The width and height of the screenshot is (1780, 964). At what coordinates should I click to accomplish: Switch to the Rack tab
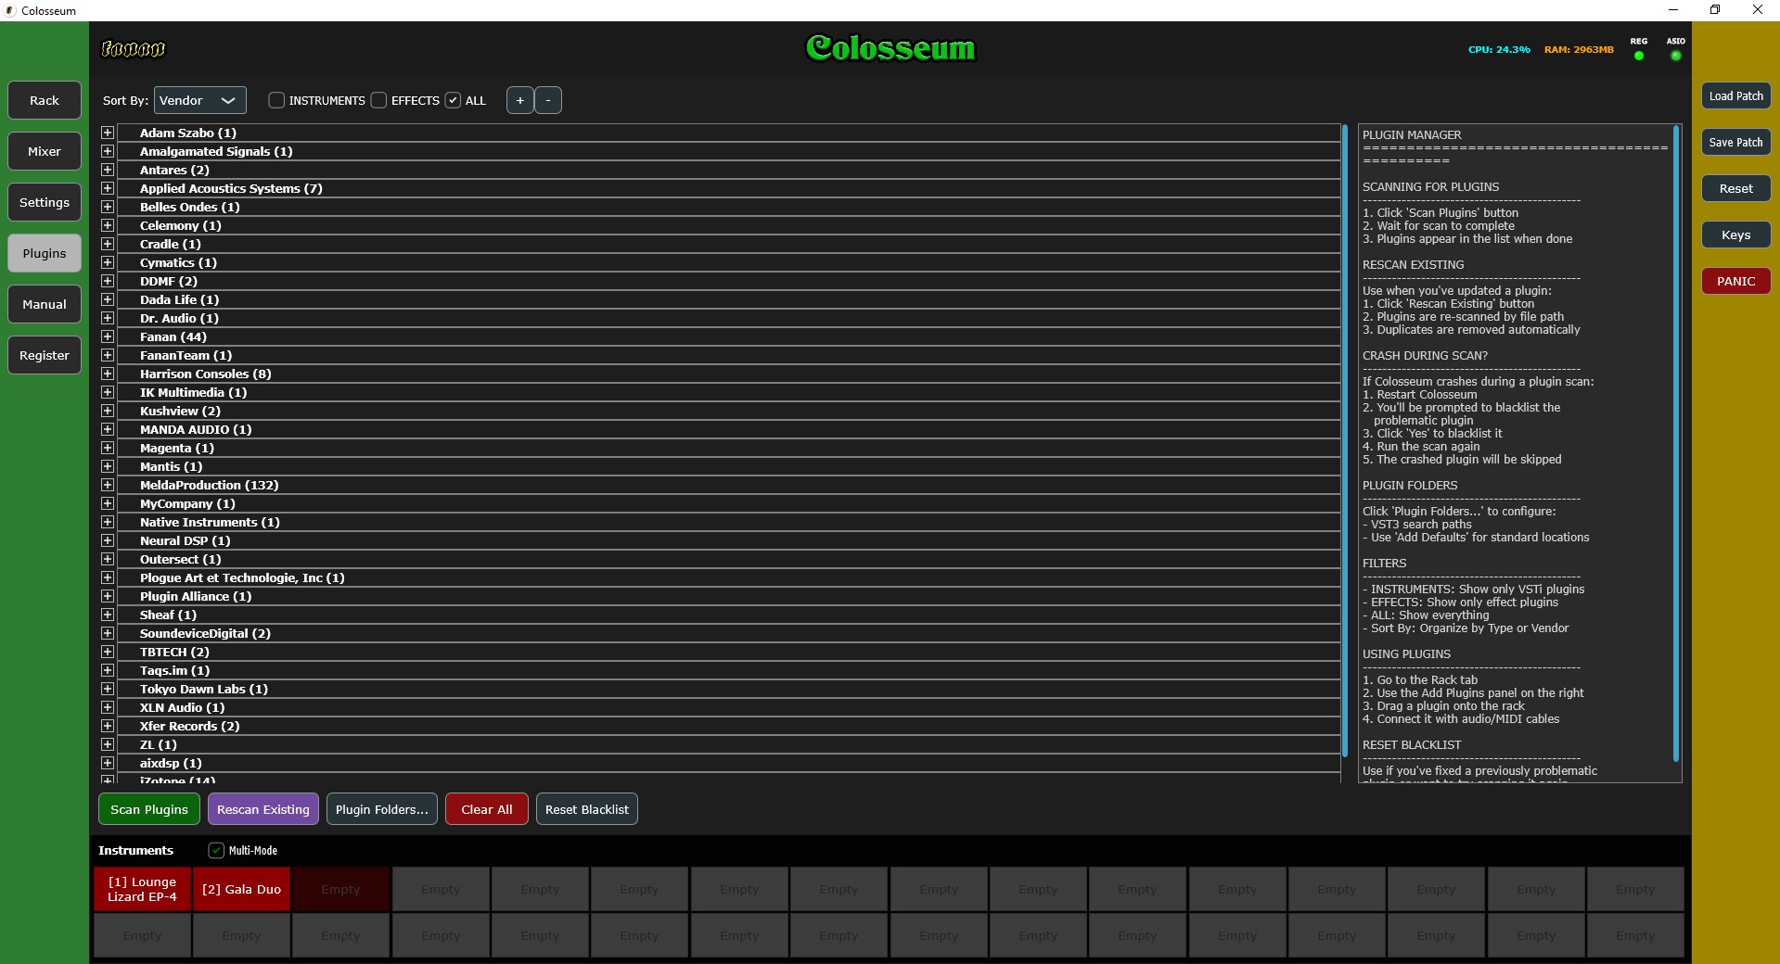coord(45,100)
